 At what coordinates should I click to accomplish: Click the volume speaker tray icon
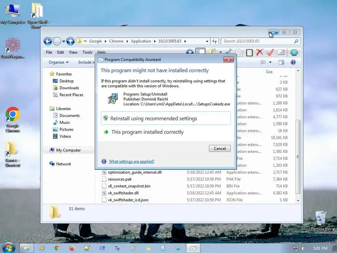303,248
